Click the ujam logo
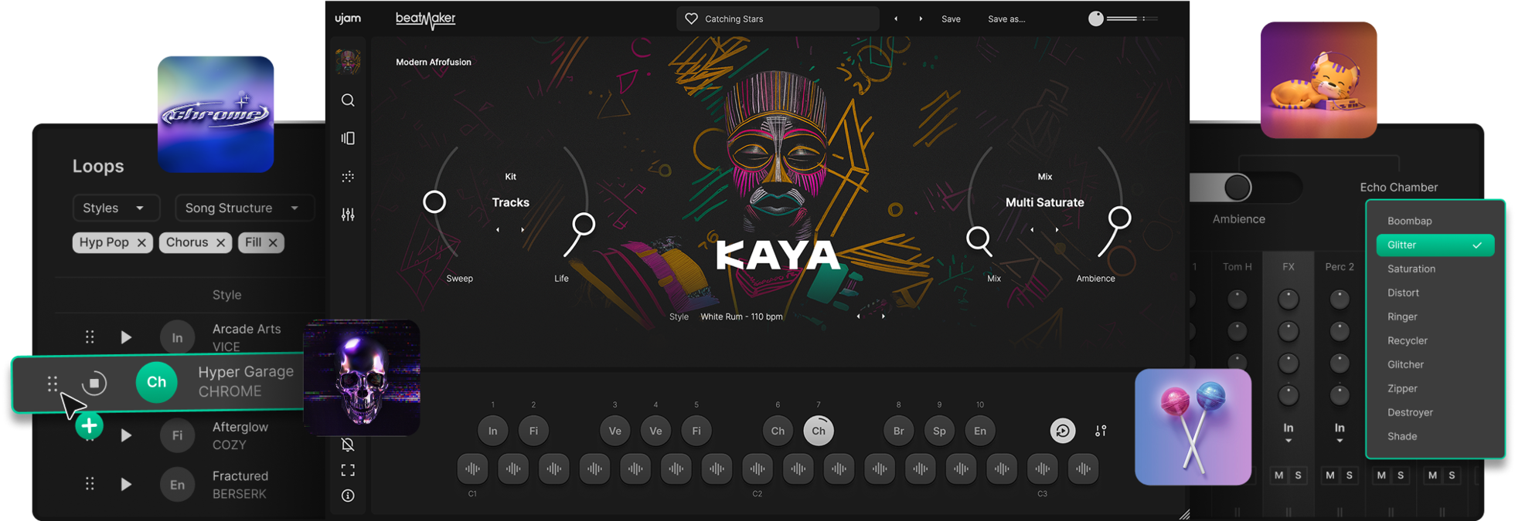The height and width of the screenshot is (521, 1515). (348, 19)
